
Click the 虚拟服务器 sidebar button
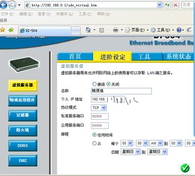pyautogui.click(x=22, y=85)
